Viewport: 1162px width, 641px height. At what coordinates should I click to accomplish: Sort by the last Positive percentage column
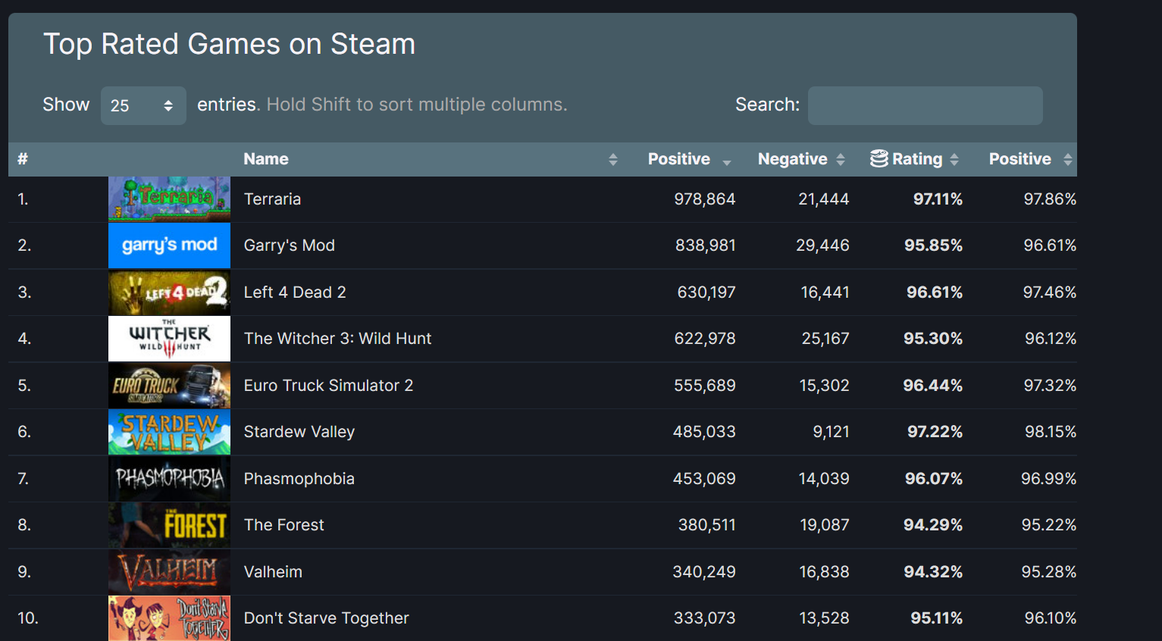pyautogui.click(x=1067, y=159)
